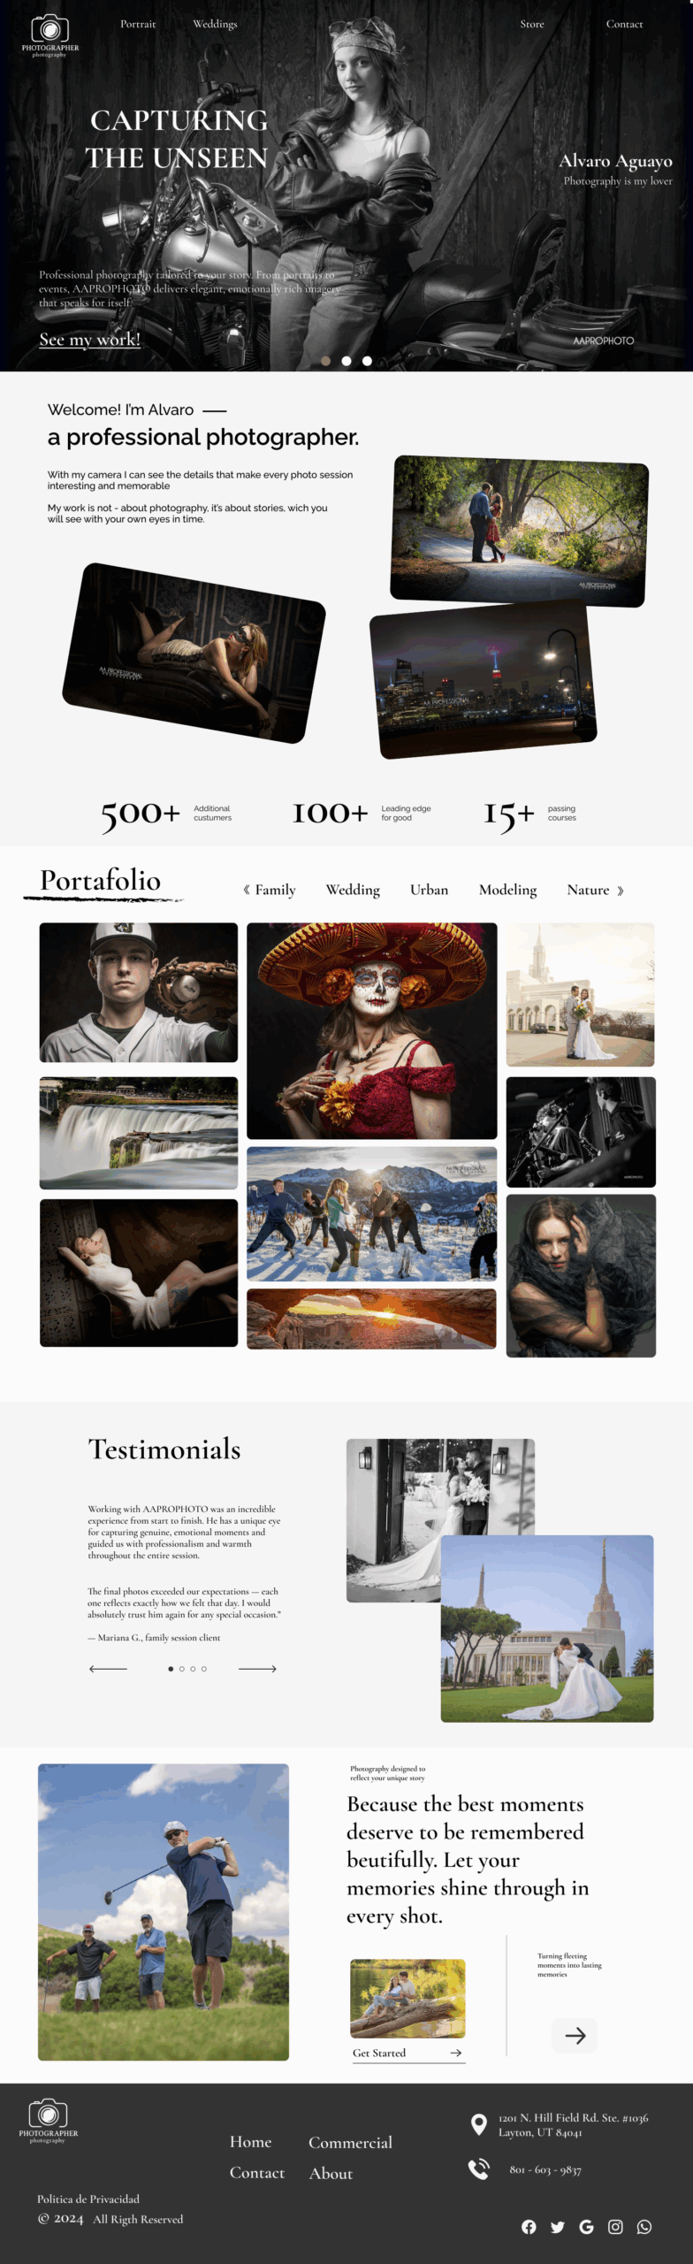Open the Twitter icon in the footer
Viewport: 693px width, 2264px height.
coord(558,2227)
